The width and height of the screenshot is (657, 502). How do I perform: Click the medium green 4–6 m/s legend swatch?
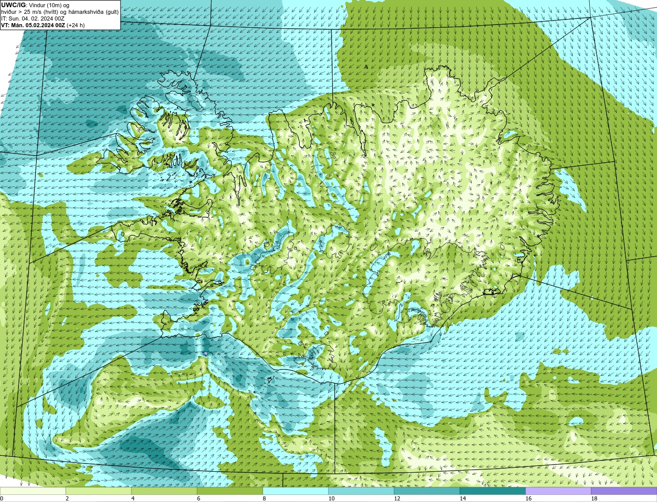(x=164, y=491)
